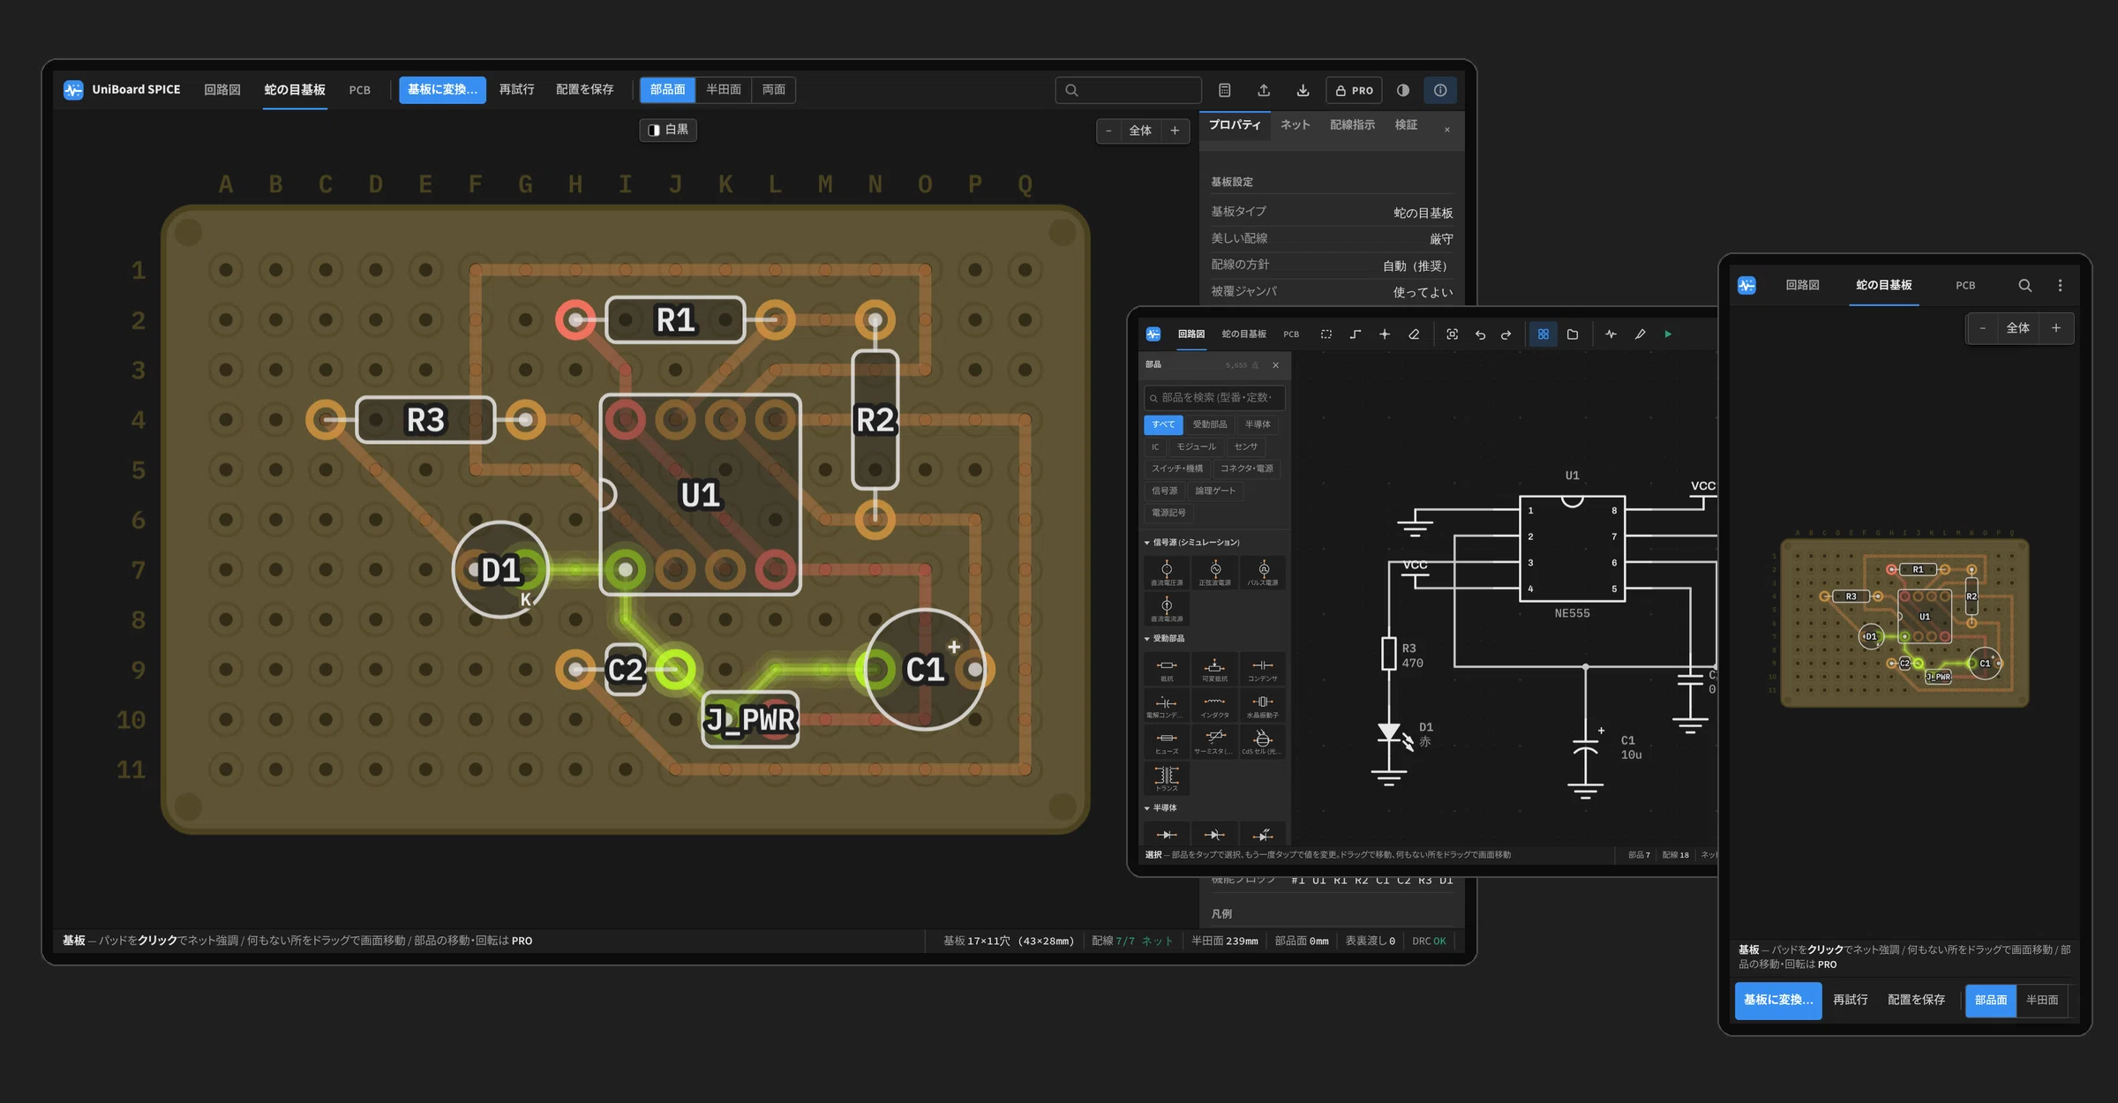Pick the 抵抗 resistor part from the palette
This screenshot has height=1103, width=2118.
coord(1167,670)
